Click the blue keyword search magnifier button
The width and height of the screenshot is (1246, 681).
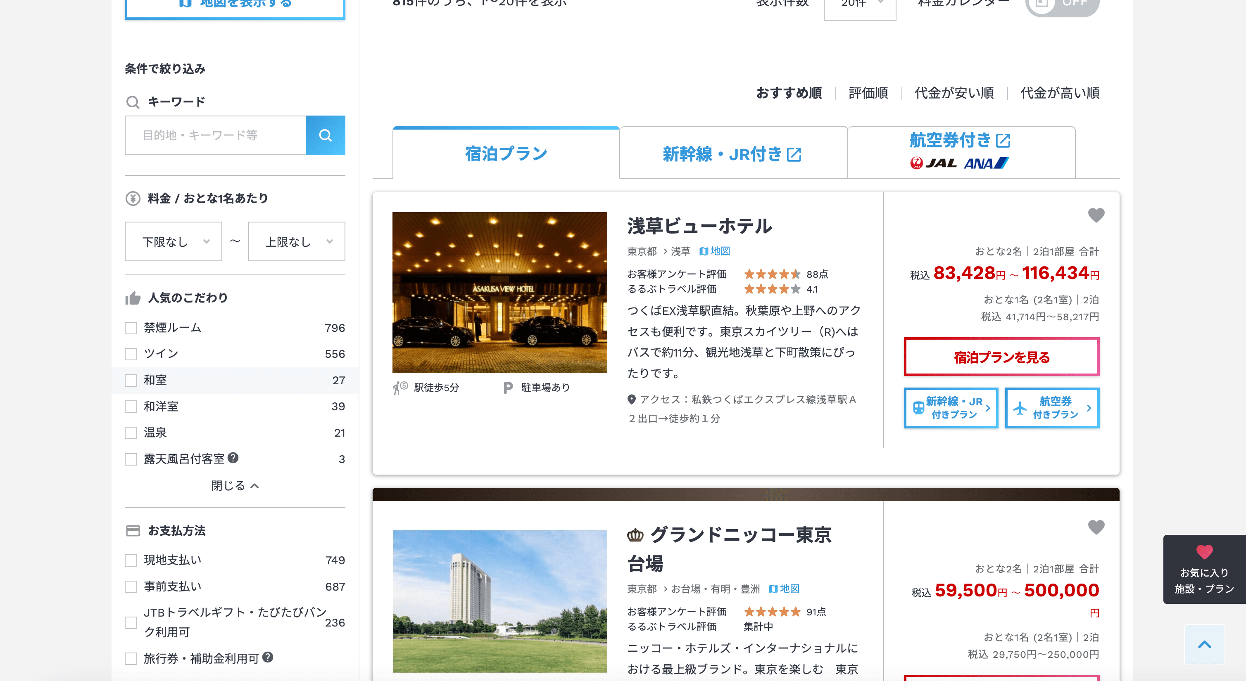coord(325,135)
